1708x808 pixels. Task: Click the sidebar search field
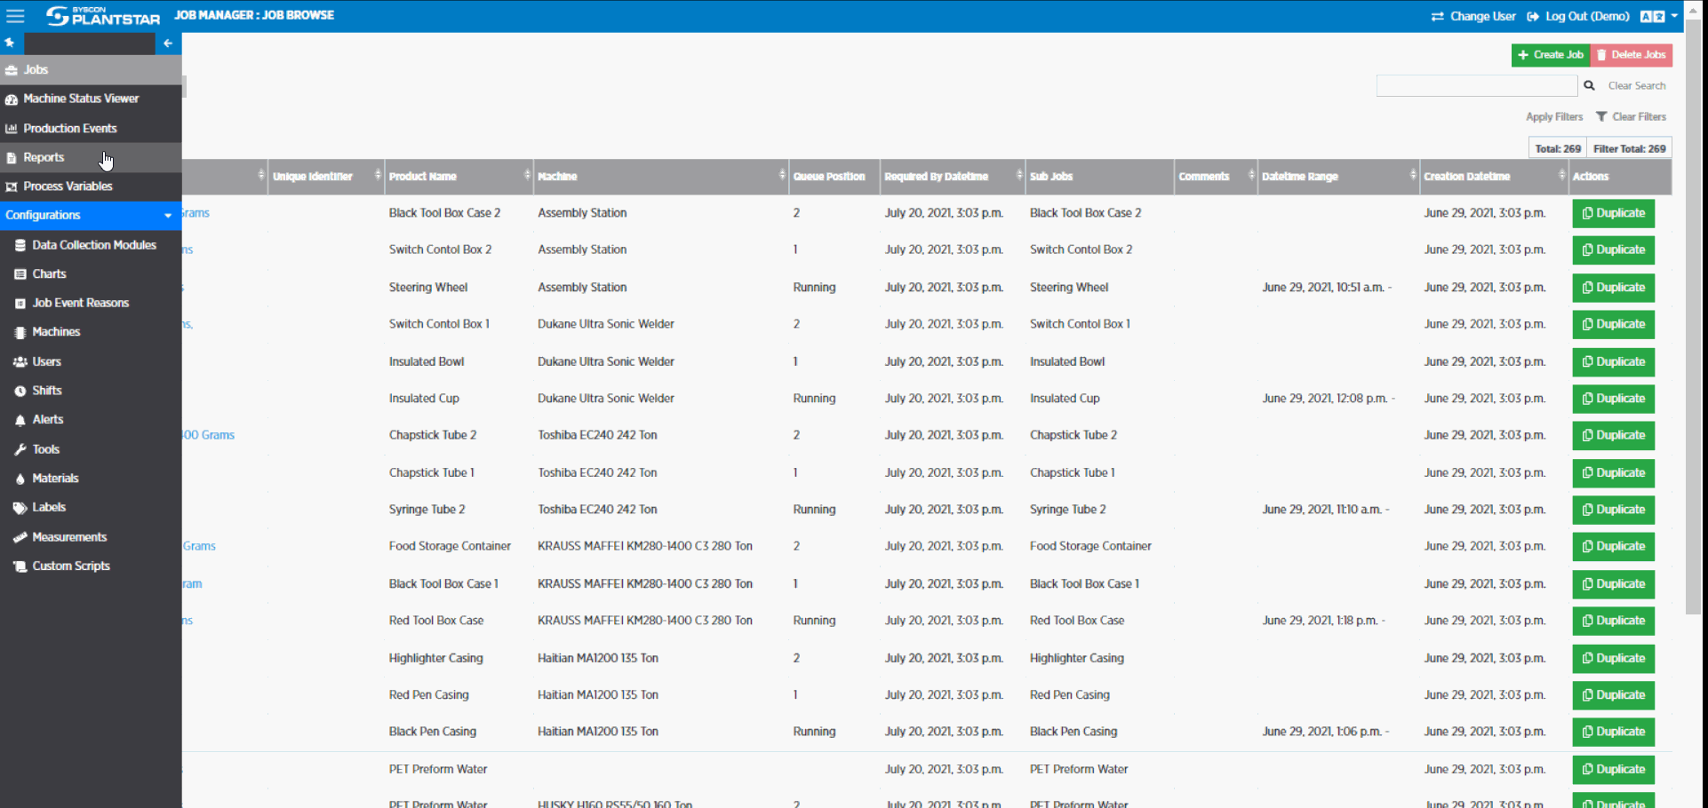tap(90, 43)
